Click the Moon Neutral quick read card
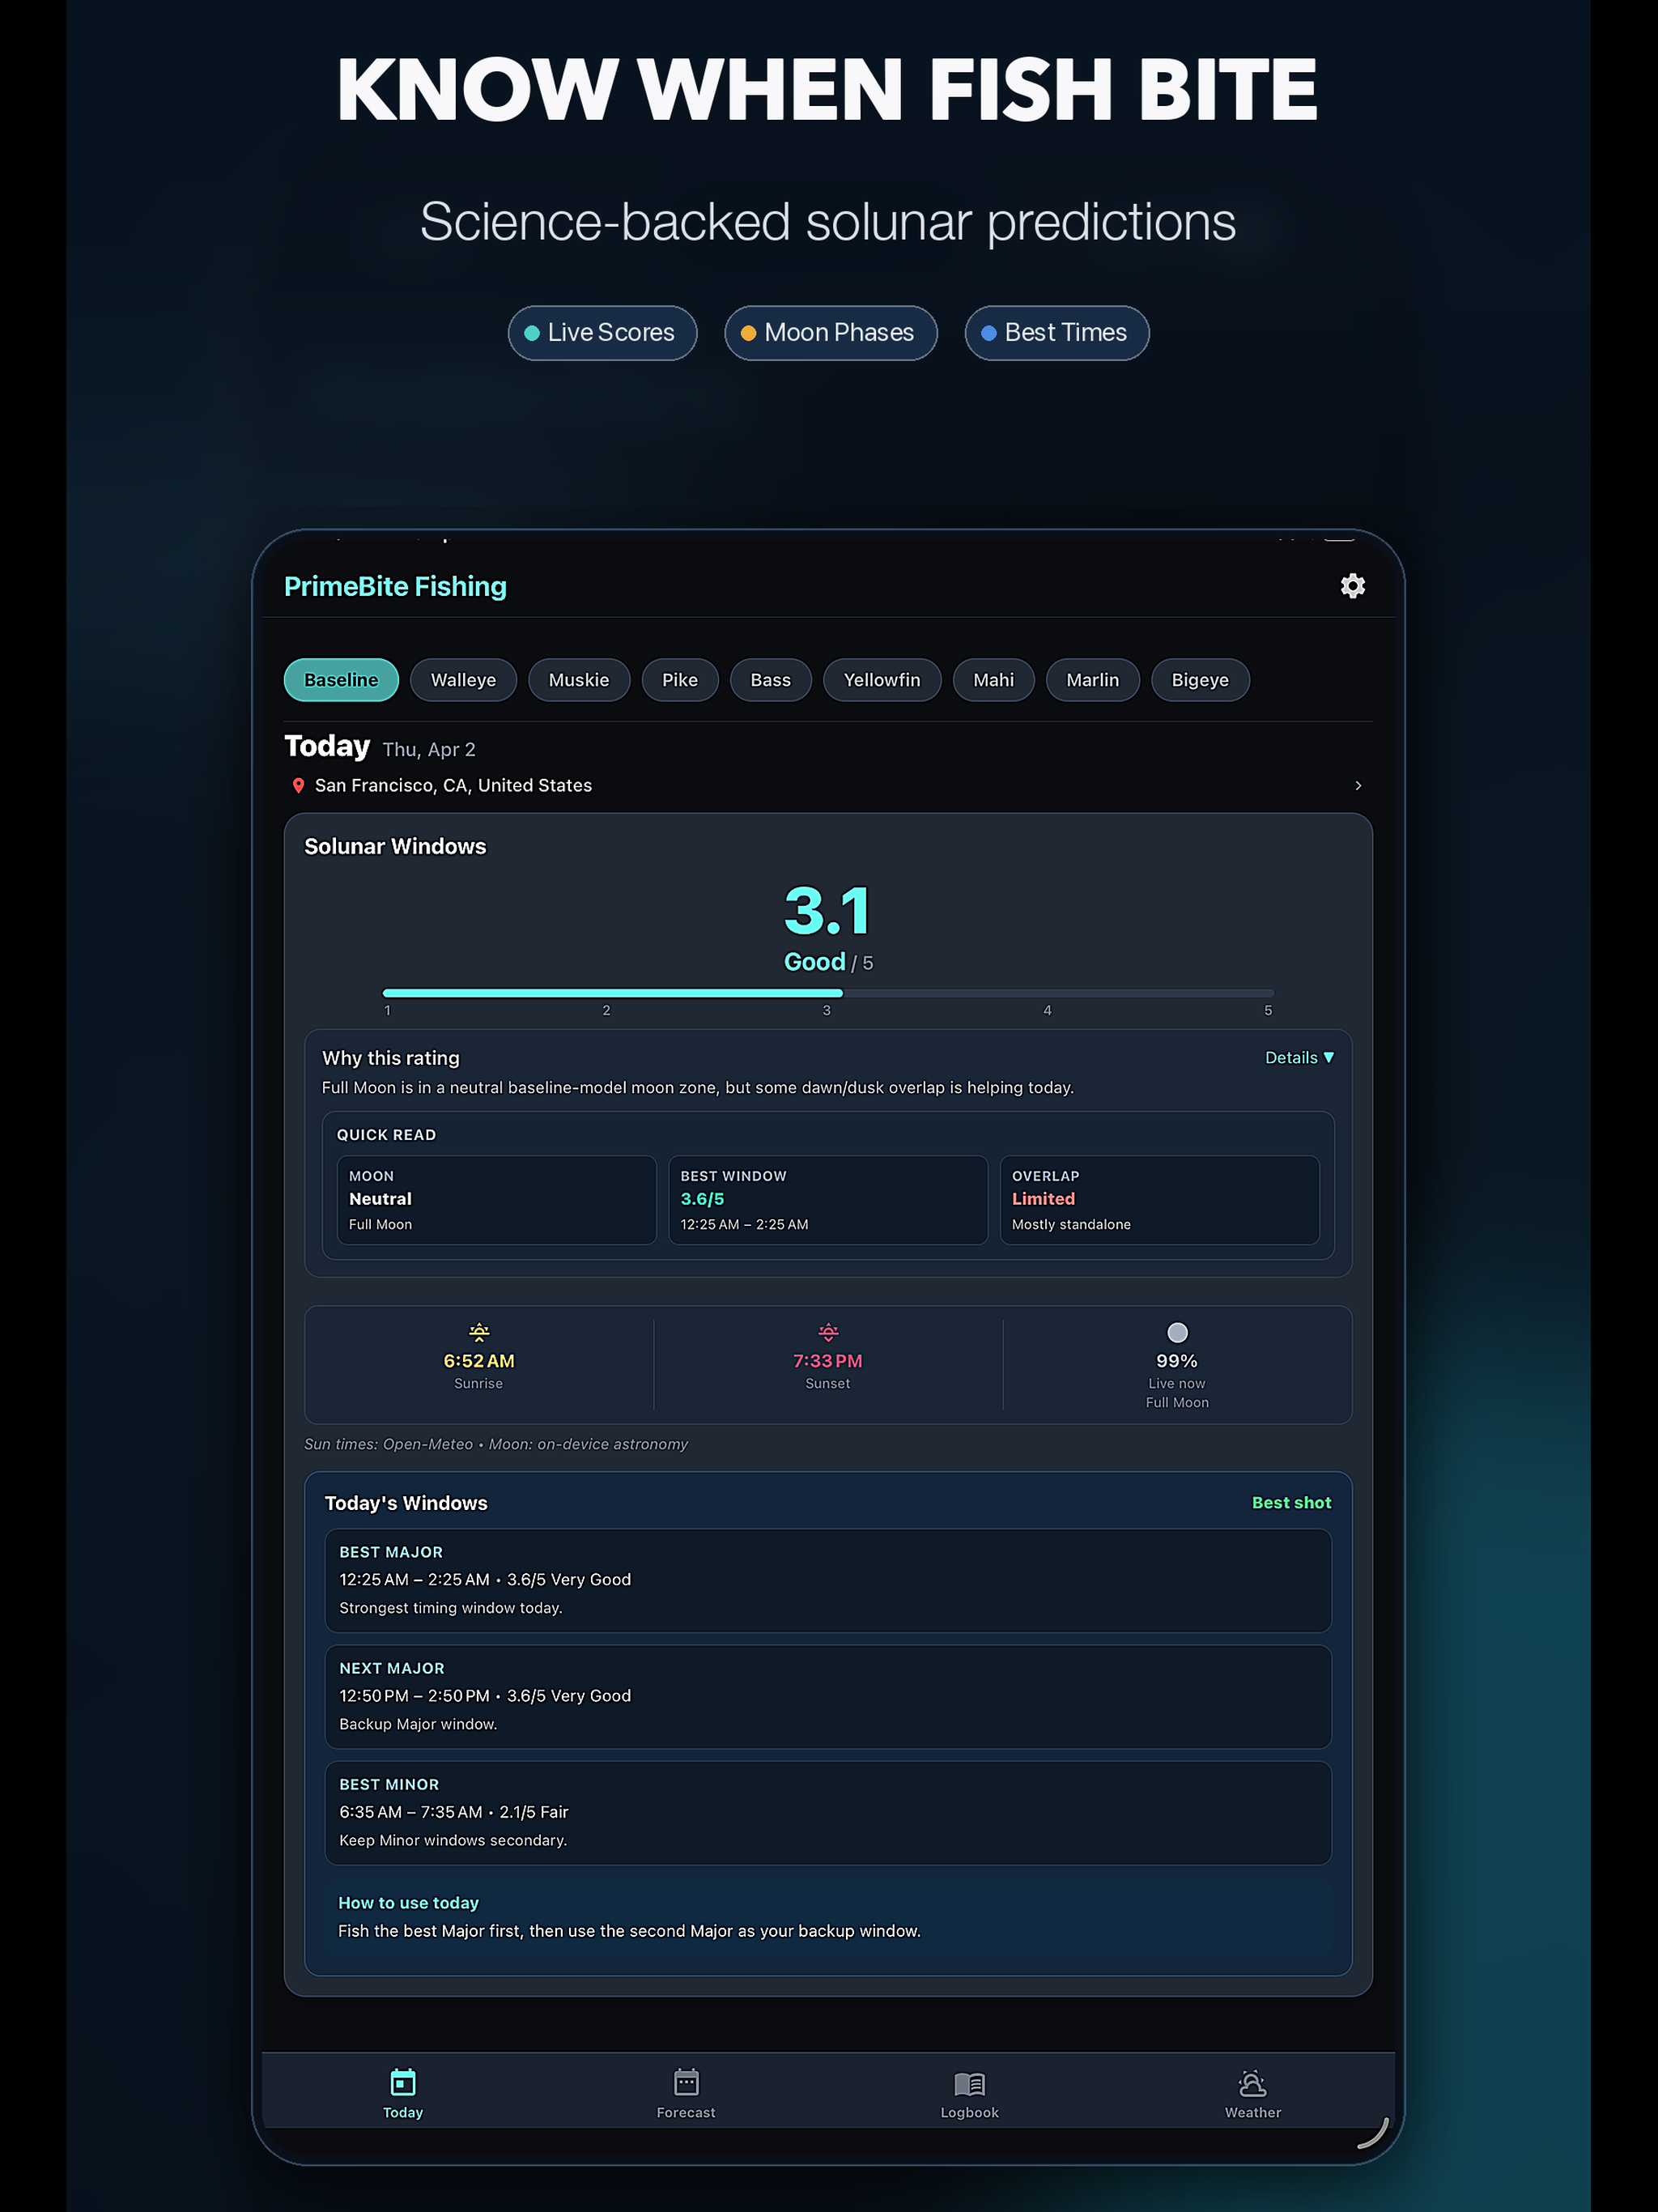The height and width of the screenshot is (2212, 1658). pyautogui.click(x=496, y=1200)
